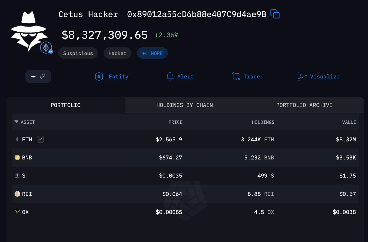The height and width of the screenshot is (242, 368).
Task: Select the BNB asset name
Action: point(27,157)
